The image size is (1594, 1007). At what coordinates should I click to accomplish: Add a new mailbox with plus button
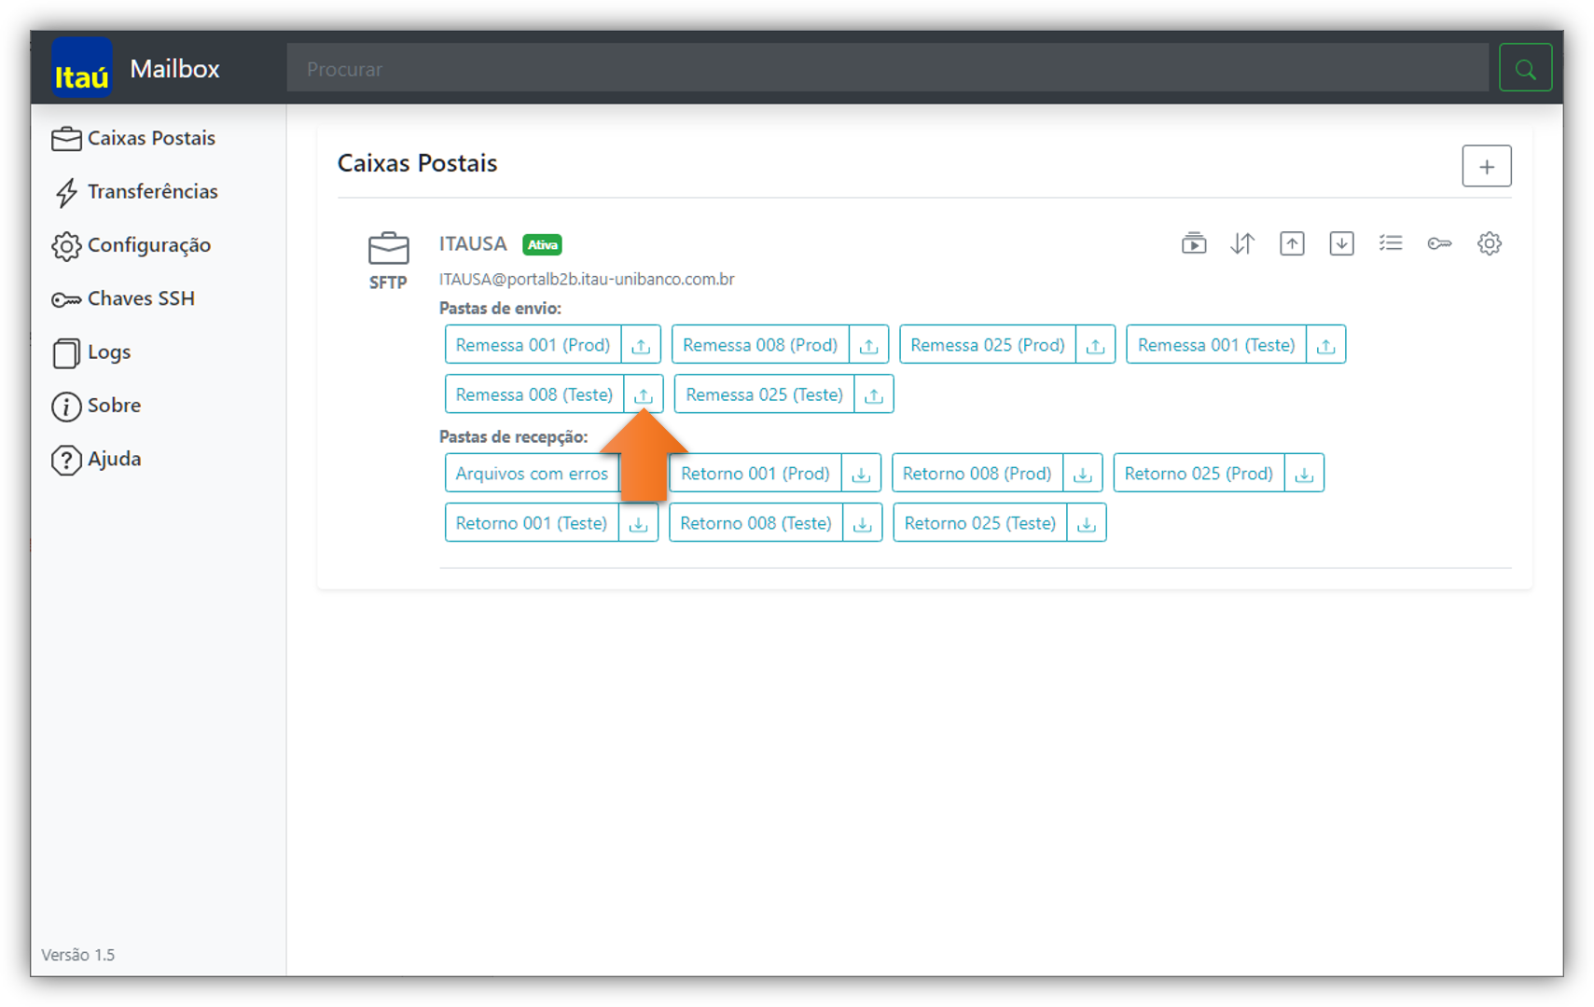click(x=1487, y=167)
